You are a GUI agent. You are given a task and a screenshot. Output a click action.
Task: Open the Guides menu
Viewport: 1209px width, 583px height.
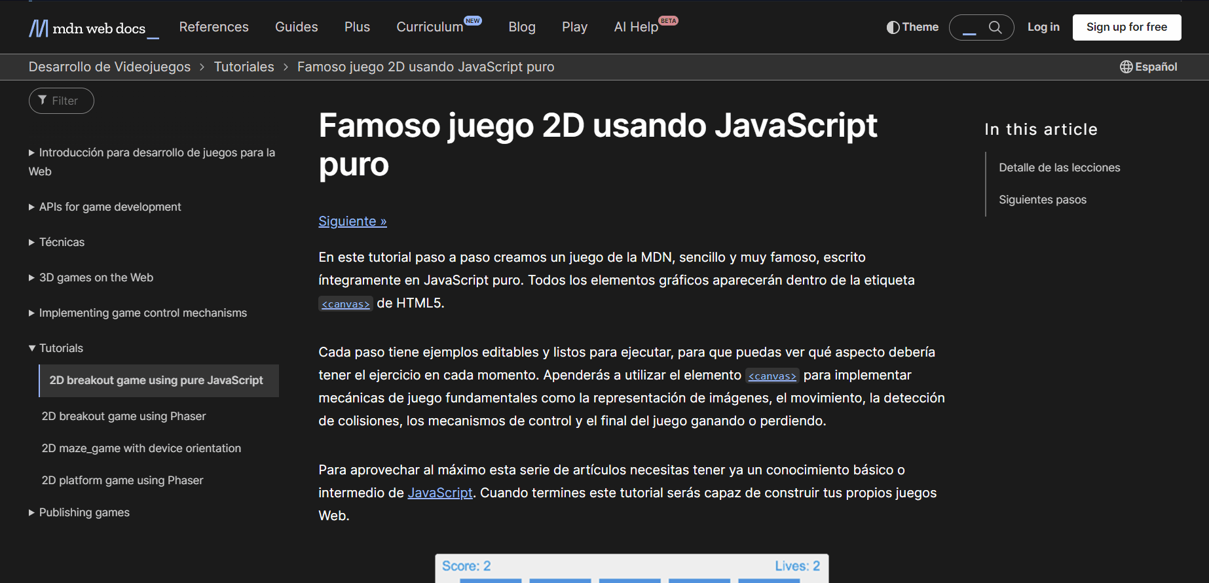point(296,27)
